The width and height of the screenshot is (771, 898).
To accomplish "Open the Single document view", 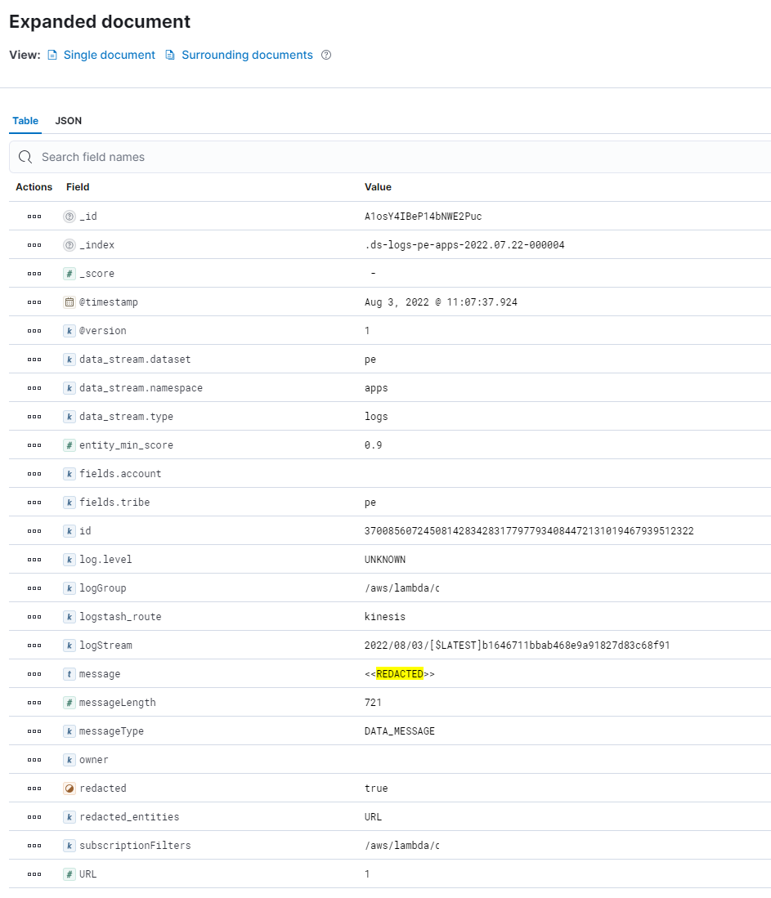I will [x=109, y=55].
